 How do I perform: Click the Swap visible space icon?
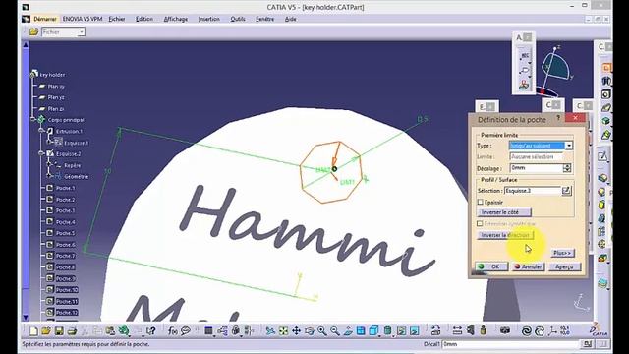(x=414, y=331)
